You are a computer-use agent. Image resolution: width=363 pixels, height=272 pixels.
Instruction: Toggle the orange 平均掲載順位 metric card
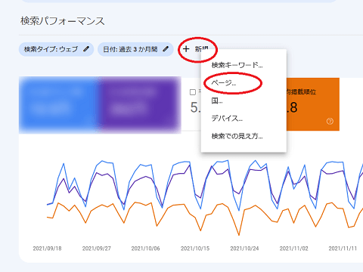tap(313, 104)
